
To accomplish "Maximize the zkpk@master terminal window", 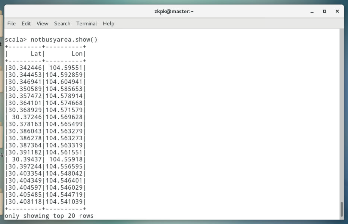I will 325,11.
